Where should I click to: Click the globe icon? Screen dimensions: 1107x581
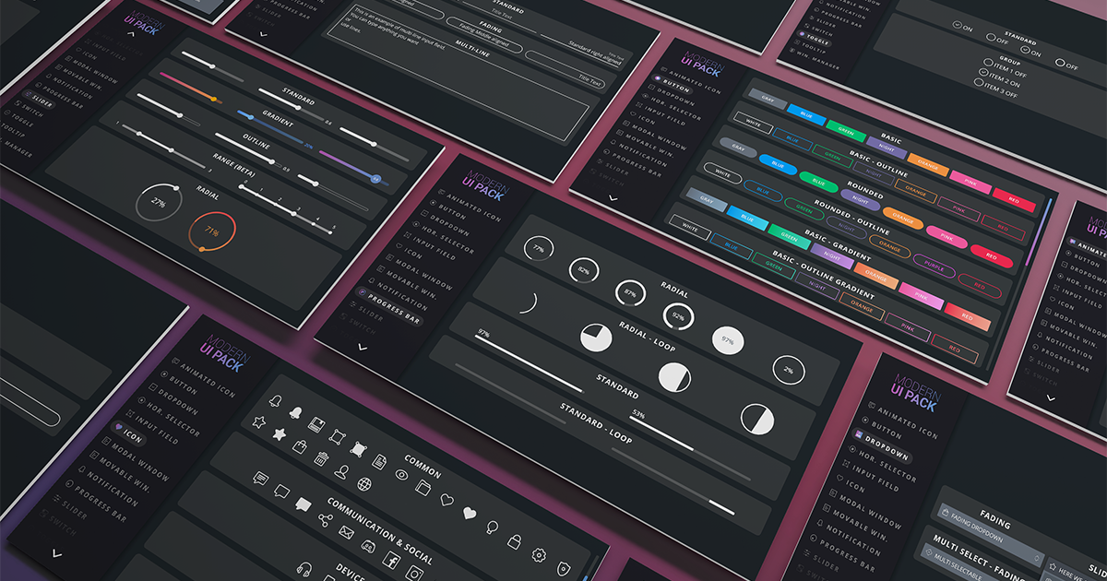(x=364, y=484)
